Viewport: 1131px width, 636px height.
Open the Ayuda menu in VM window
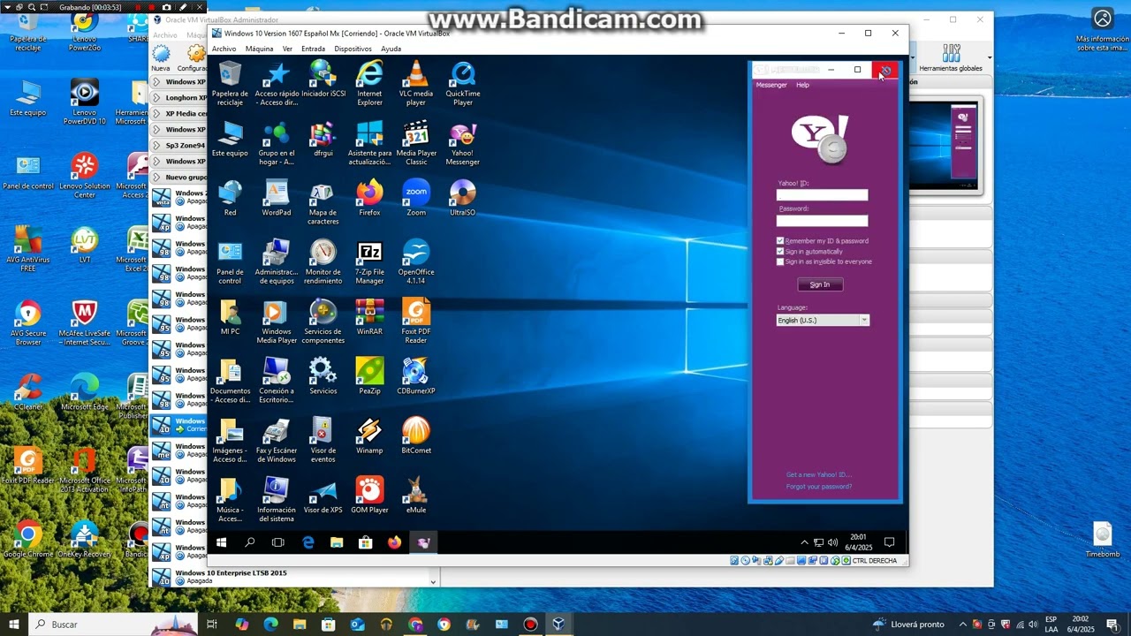tap(391, 49)
